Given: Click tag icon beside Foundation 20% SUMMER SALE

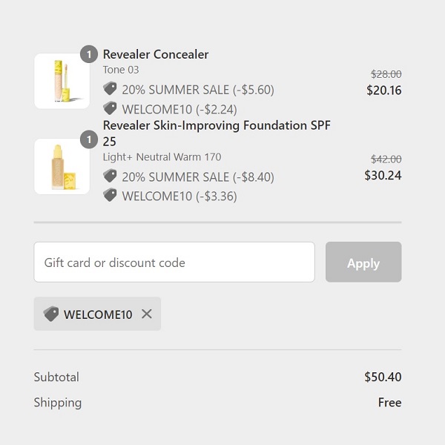Looking at the screenshot, I should pos(110,176).
